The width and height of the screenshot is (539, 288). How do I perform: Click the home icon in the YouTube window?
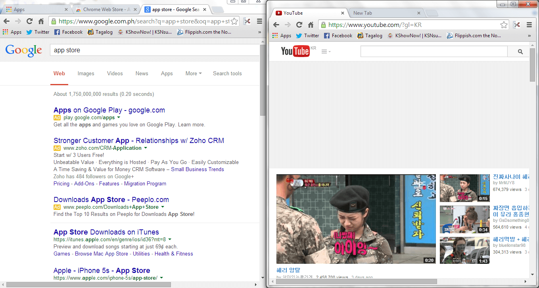pyautogui.click(x=311, y=24)
